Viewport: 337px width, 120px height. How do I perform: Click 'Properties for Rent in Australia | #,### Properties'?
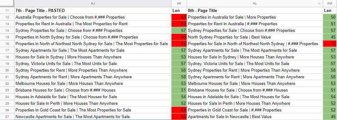(x=255, y=24)
